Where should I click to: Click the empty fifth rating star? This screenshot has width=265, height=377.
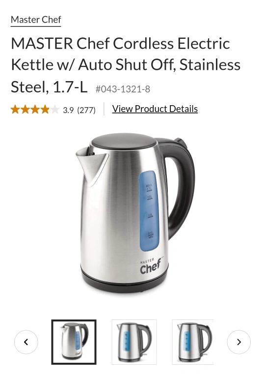(55, 110)
